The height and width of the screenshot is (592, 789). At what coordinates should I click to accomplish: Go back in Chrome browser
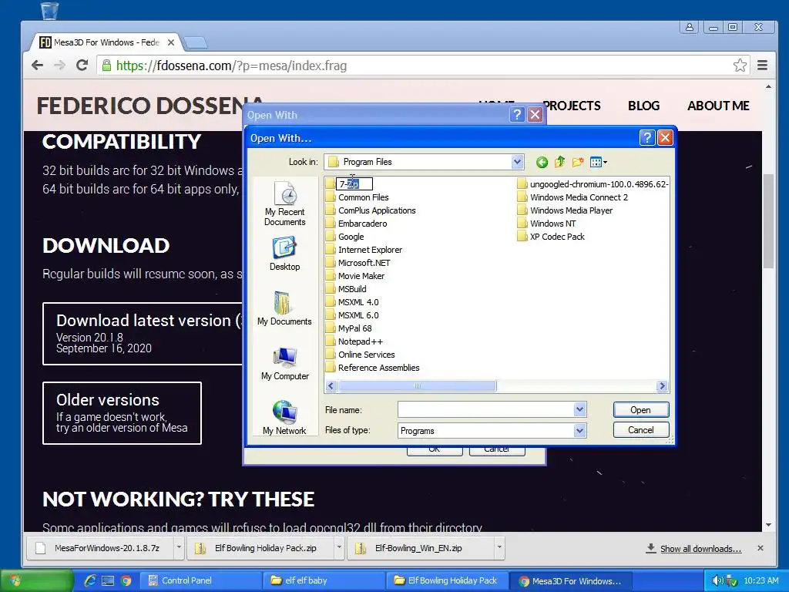pyautogui.click(x=37, y=66)
